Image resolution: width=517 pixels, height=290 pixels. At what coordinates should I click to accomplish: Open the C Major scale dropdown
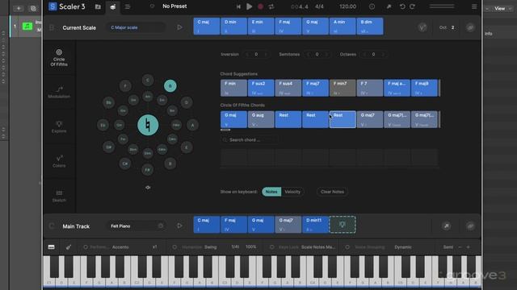tap(136, 27)
